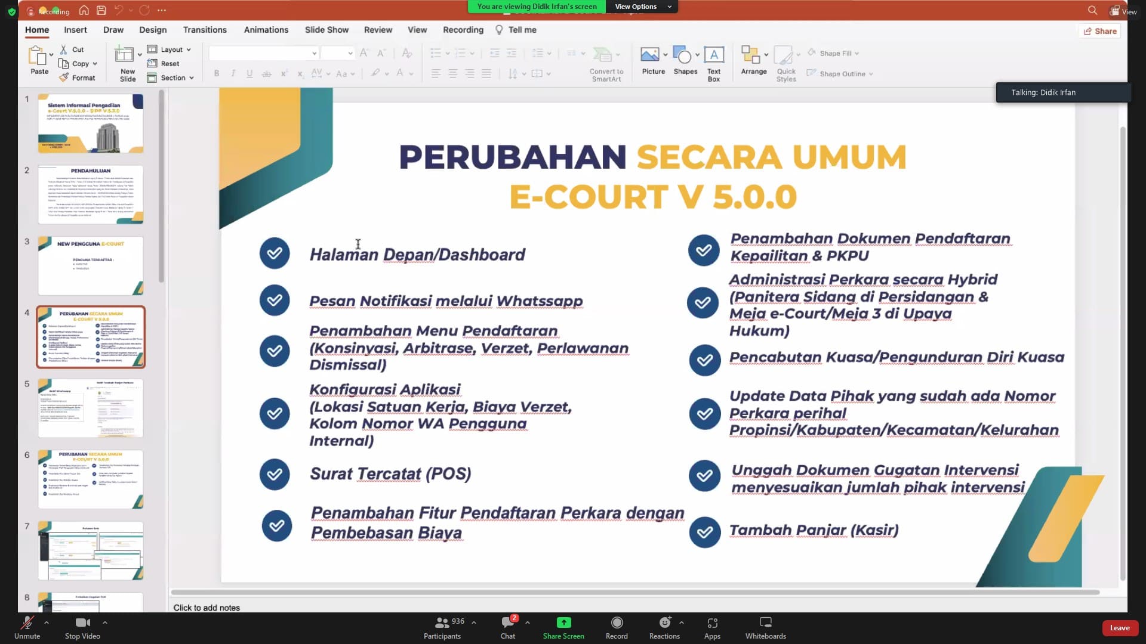Open the Animations ribbon tab

[266, 30]
